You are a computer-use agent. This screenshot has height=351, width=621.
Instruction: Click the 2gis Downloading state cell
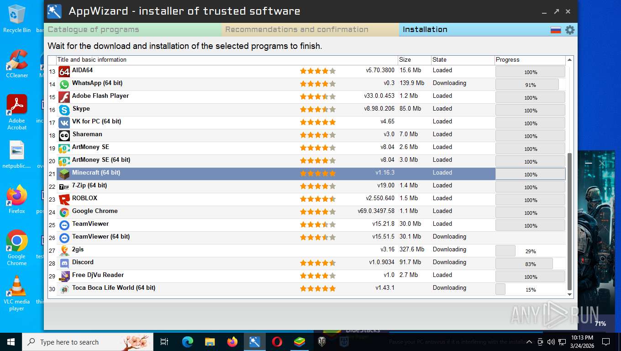click(x=449, y=250)
